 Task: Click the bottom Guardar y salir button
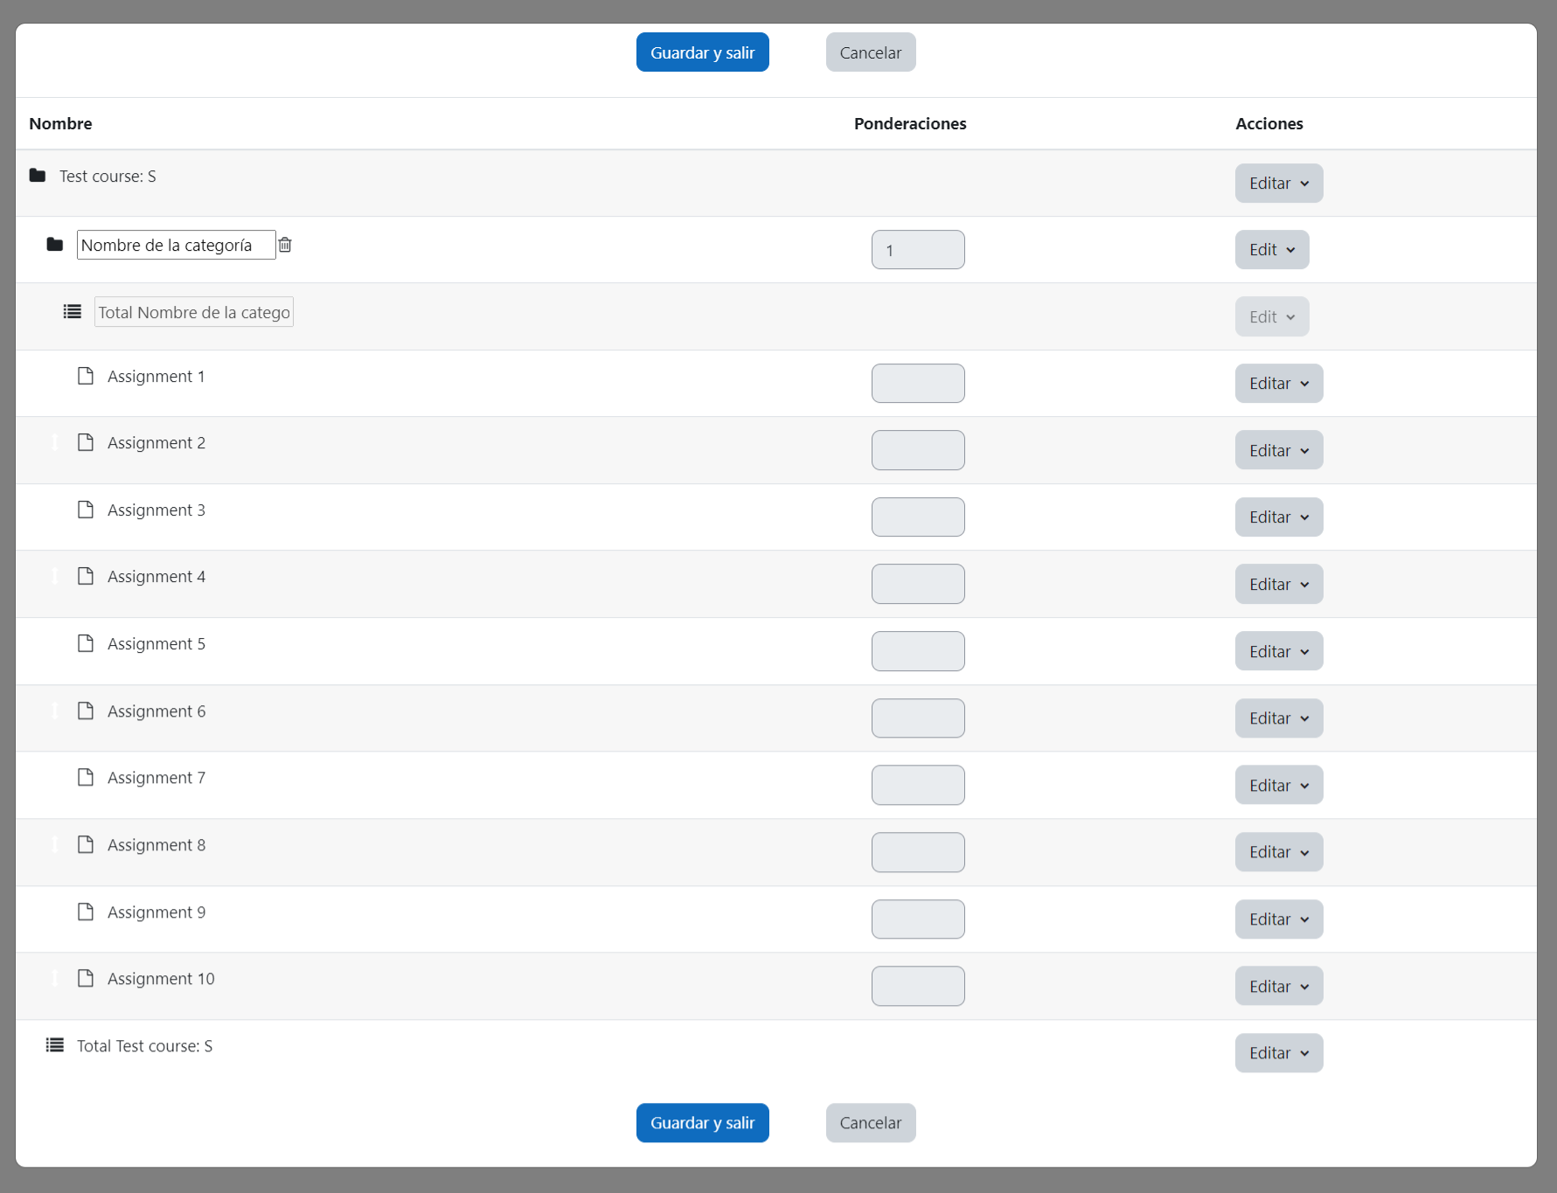(703, 1123)
